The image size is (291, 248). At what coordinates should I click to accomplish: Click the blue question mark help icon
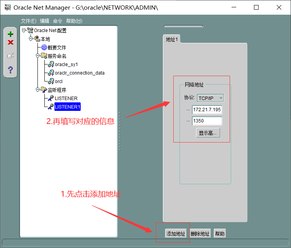pyautogui.click(x=10, y=70)
